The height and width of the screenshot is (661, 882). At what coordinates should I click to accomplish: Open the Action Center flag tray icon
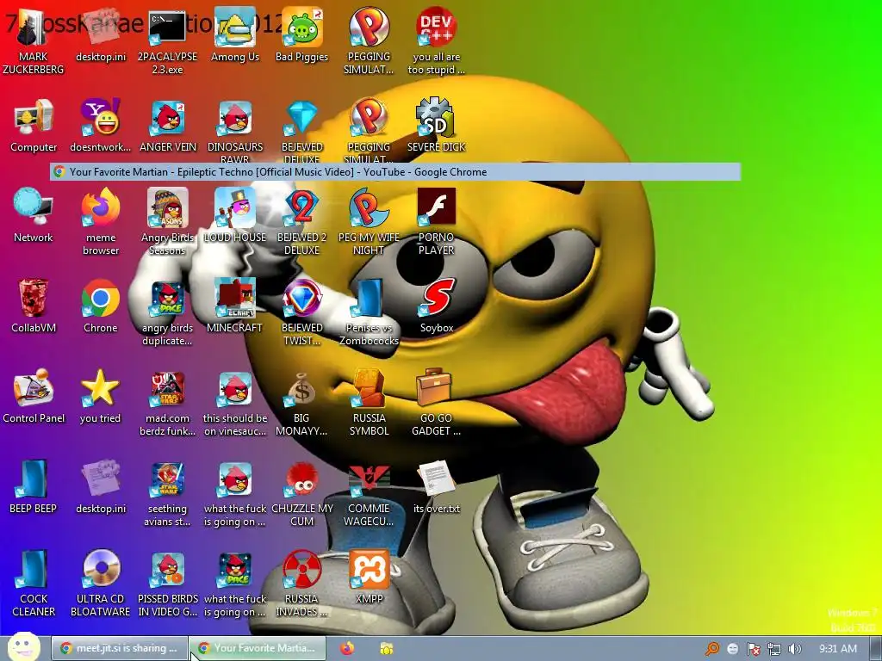point(753,649)
